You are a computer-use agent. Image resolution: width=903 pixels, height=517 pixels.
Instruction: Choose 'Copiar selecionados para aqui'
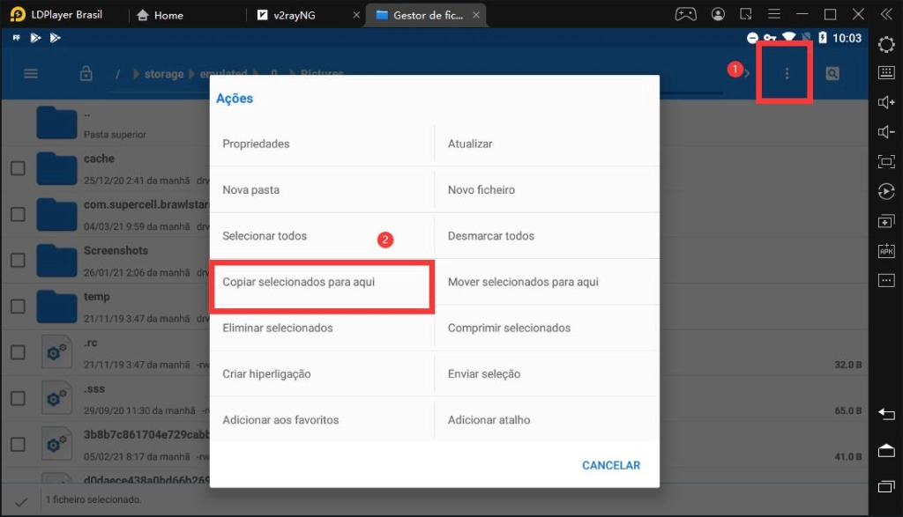tap(321, 283)
